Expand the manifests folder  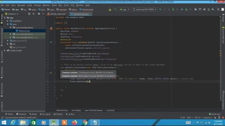8,21
